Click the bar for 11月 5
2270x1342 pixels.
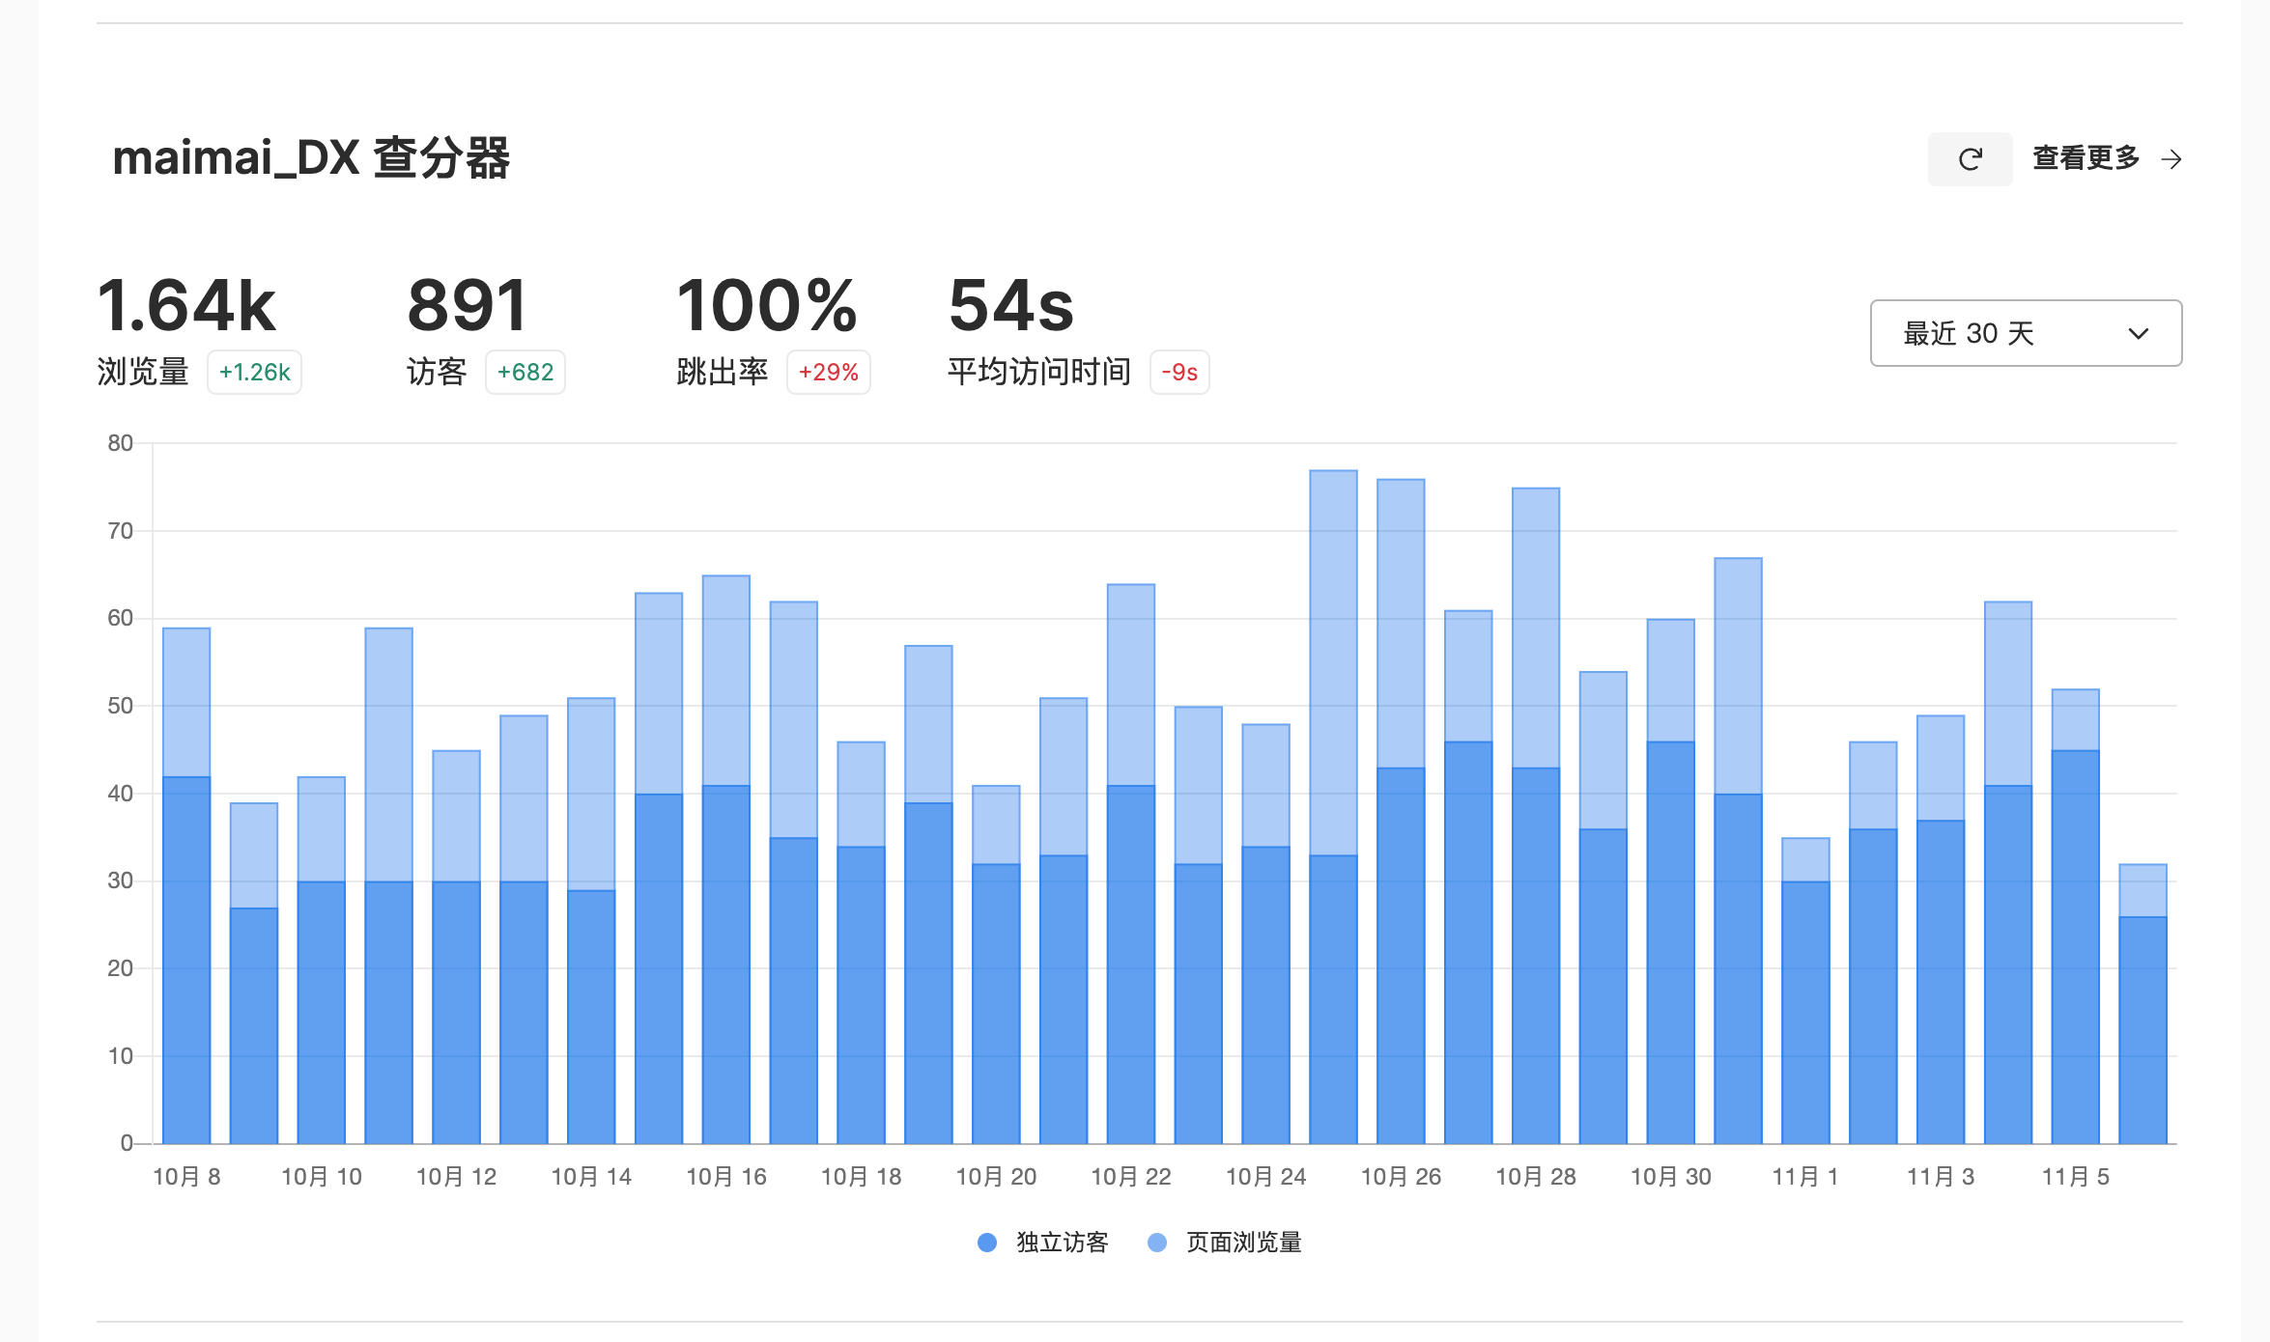(x=2076, y=916)
